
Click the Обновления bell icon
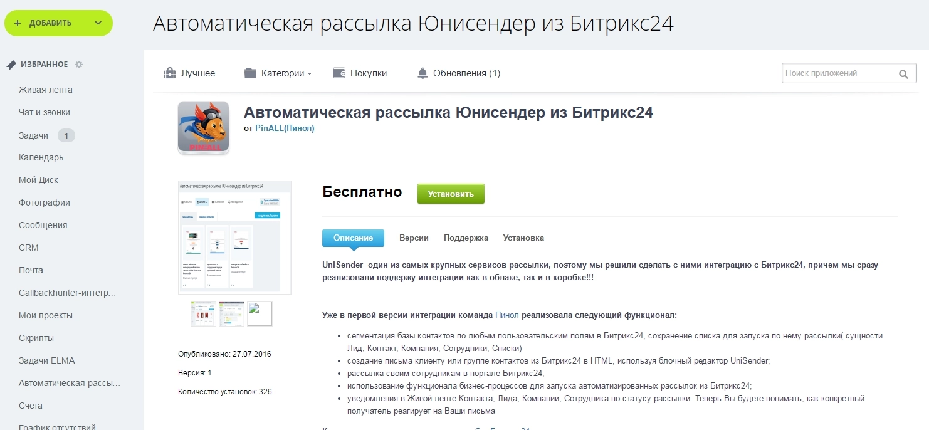(x=423, y=73)
